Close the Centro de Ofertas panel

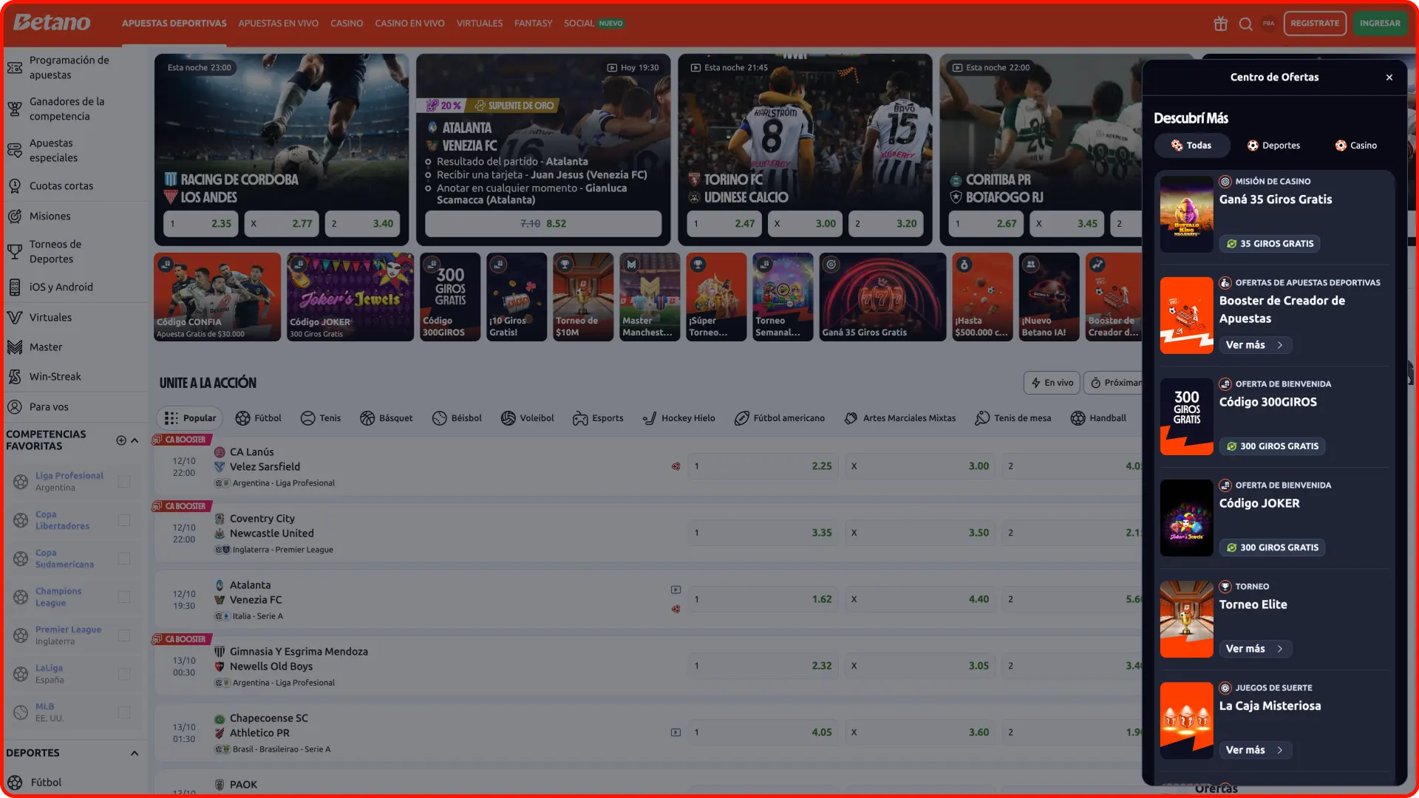coord(1389,78)
